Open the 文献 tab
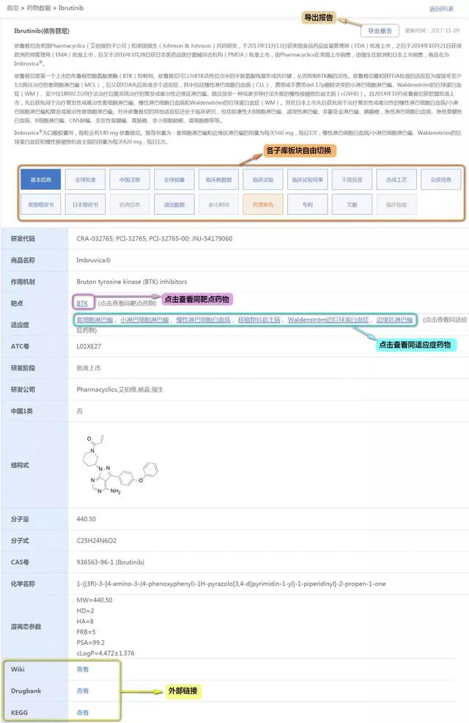 [352, 205]
